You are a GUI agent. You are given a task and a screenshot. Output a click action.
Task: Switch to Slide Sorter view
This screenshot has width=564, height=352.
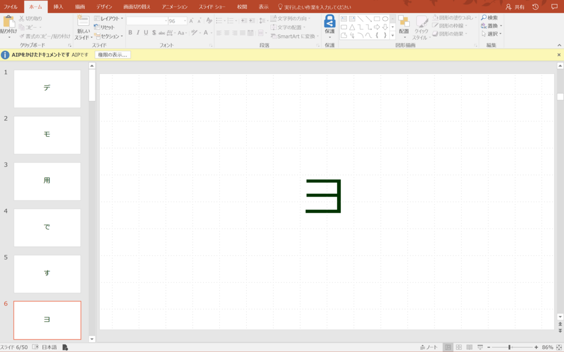pyautogui.click(x=459, y=348)
